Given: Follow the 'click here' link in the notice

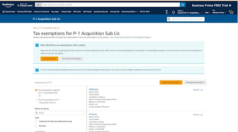Looking at the screenshot, I should [157, 70].
